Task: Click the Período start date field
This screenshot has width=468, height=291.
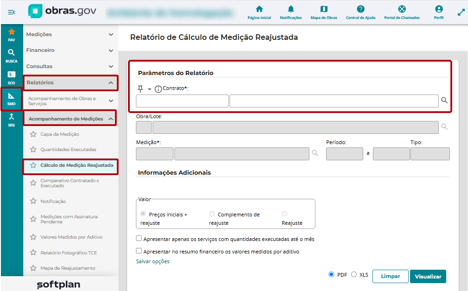Action: coord(345,154)
